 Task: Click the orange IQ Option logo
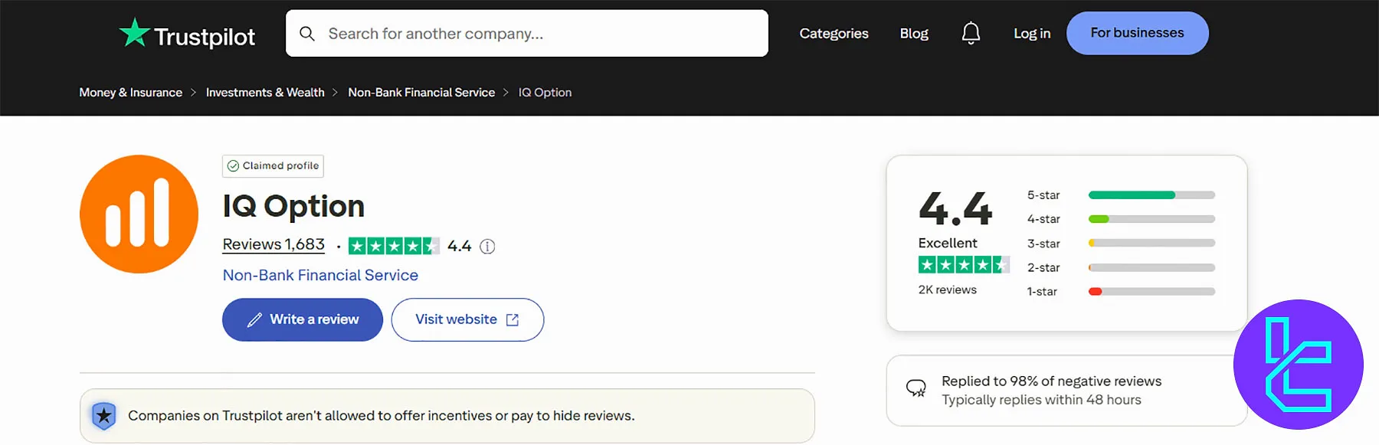coord(139,214)
